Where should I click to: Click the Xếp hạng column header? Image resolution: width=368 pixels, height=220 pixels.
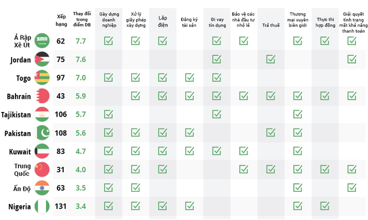click(x=62, y=21)
